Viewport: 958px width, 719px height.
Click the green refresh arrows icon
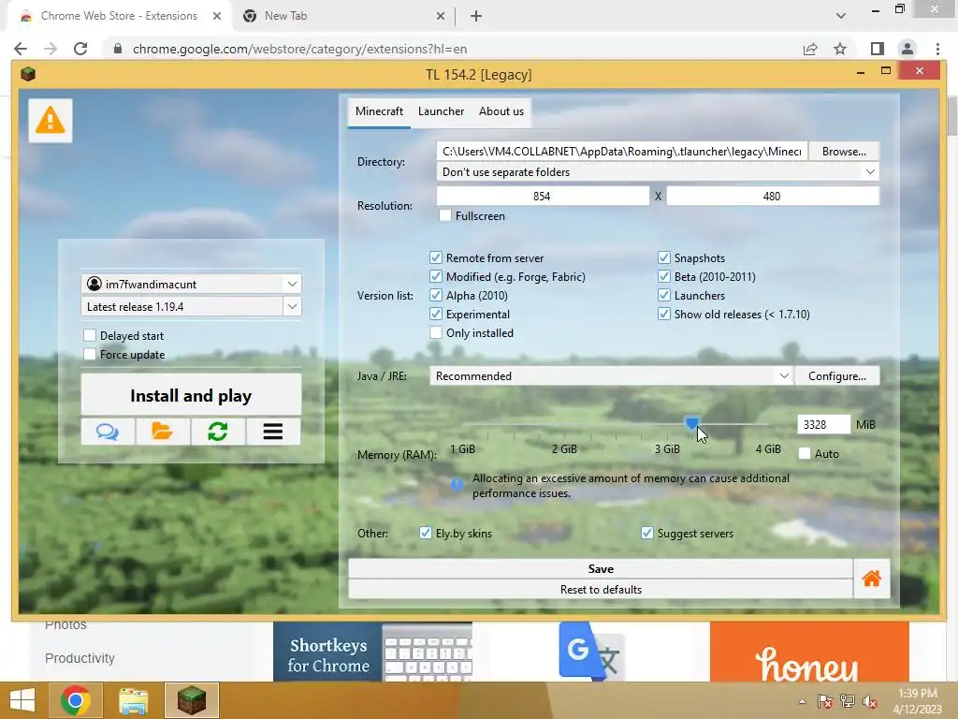[x=217, y=432]
